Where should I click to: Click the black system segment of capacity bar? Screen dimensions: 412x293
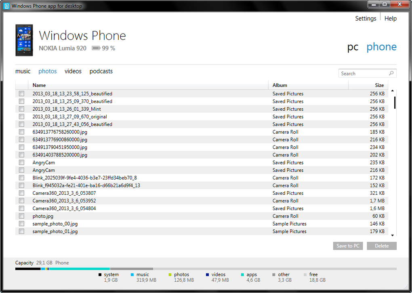(28, 269)
